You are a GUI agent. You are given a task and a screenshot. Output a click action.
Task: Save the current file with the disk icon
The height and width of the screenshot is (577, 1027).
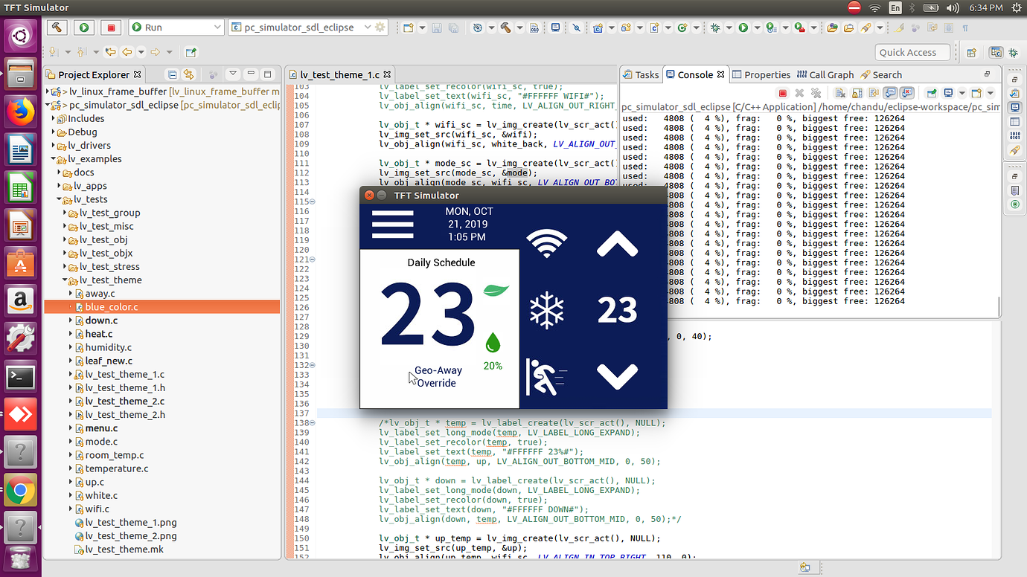point(437,28)
